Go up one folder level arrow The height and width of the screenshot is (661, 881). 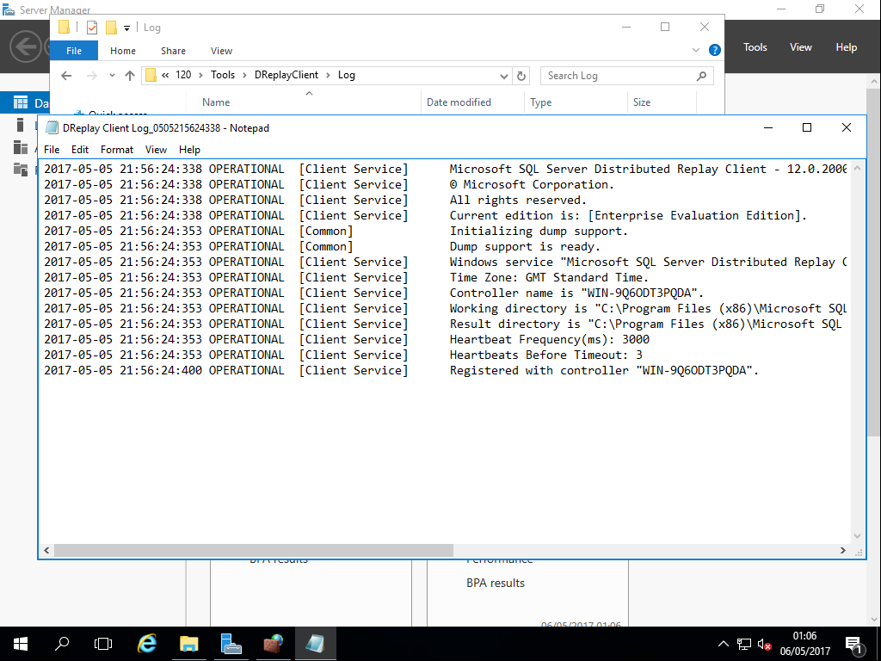click(x=130, y=76)
